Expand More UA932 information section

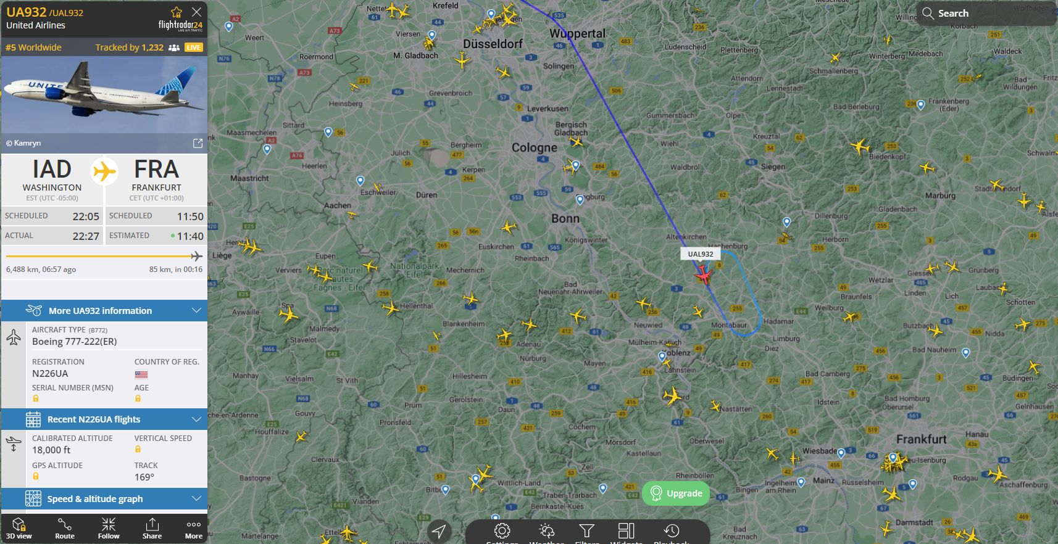104,311
